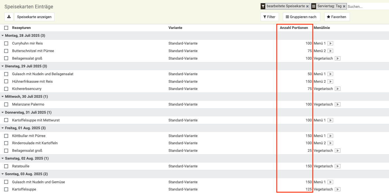Remove the 'bearbeitete Speisekarte' filter tag

pyautogui.click(x=307, y=6)
